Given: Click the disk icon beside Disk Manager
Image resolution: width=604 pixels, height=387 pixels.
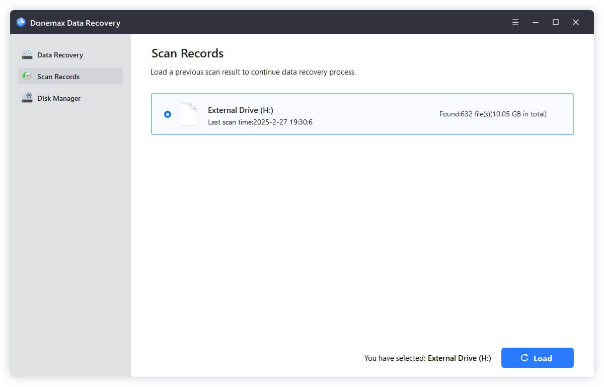Looking at the screenshot, I should [27, 98].
